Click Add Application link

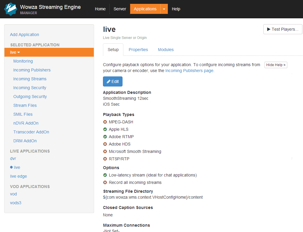(25, 35)
